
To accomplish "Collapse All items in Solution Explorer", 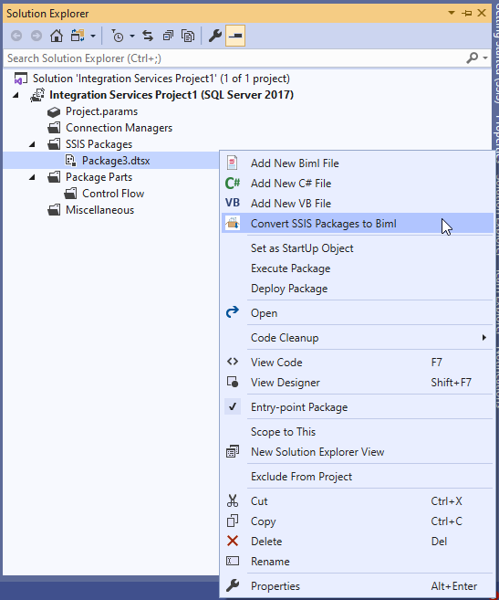I will coord(168,36).
